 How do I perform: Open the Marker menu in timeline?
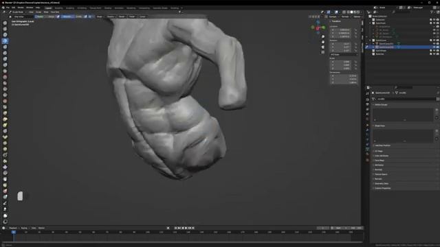coord(41,228)
